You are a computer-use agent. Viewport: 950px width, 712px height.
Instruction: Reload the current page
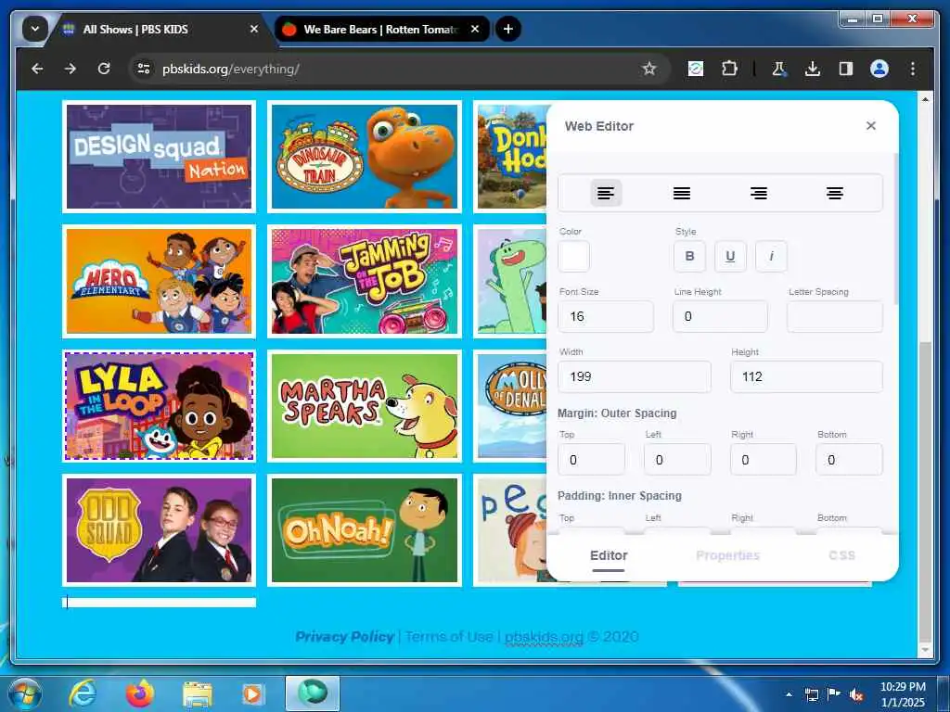tap(104, 69)
